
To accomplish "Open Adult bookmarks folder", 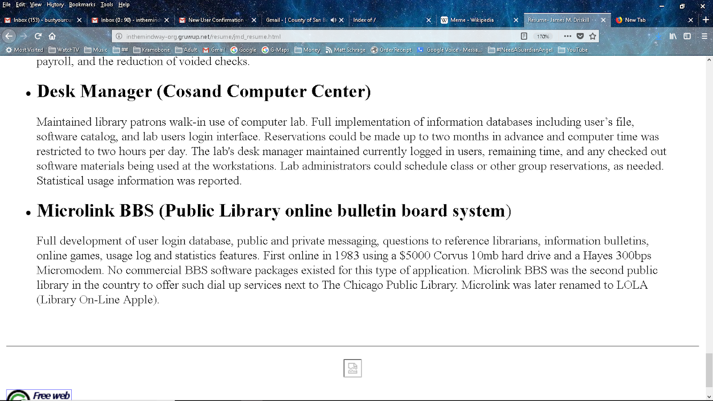I will tap(186, 50).
